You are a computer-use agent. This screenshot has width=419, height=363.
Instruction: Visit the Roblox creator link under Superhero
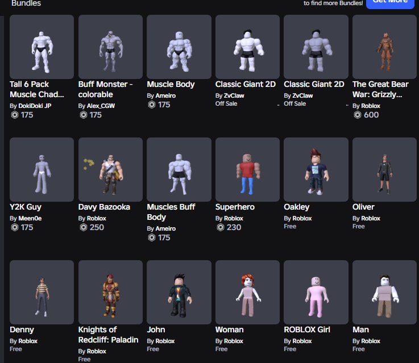[234, 218]
